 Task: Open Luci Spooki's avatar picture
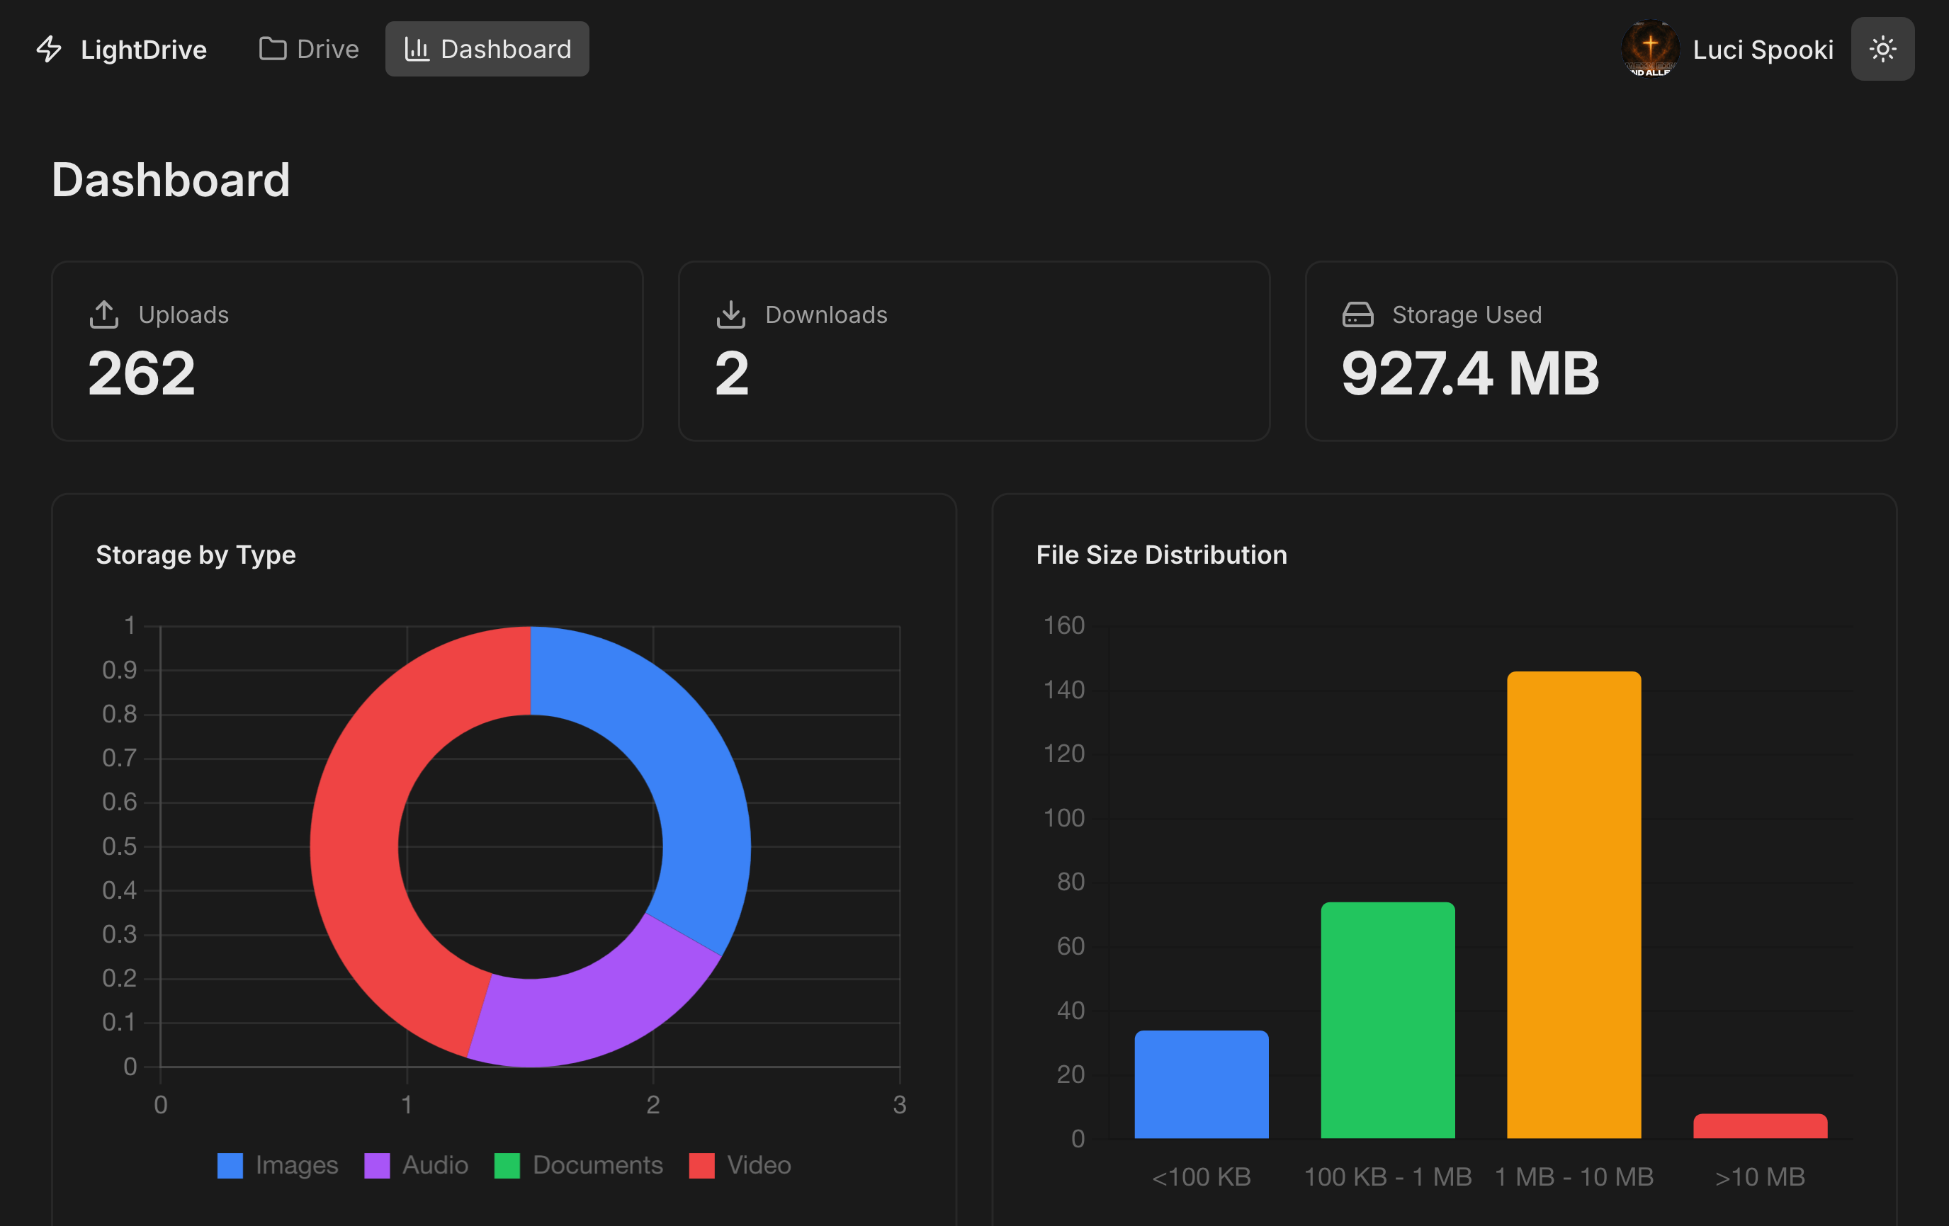point(1650,50)
